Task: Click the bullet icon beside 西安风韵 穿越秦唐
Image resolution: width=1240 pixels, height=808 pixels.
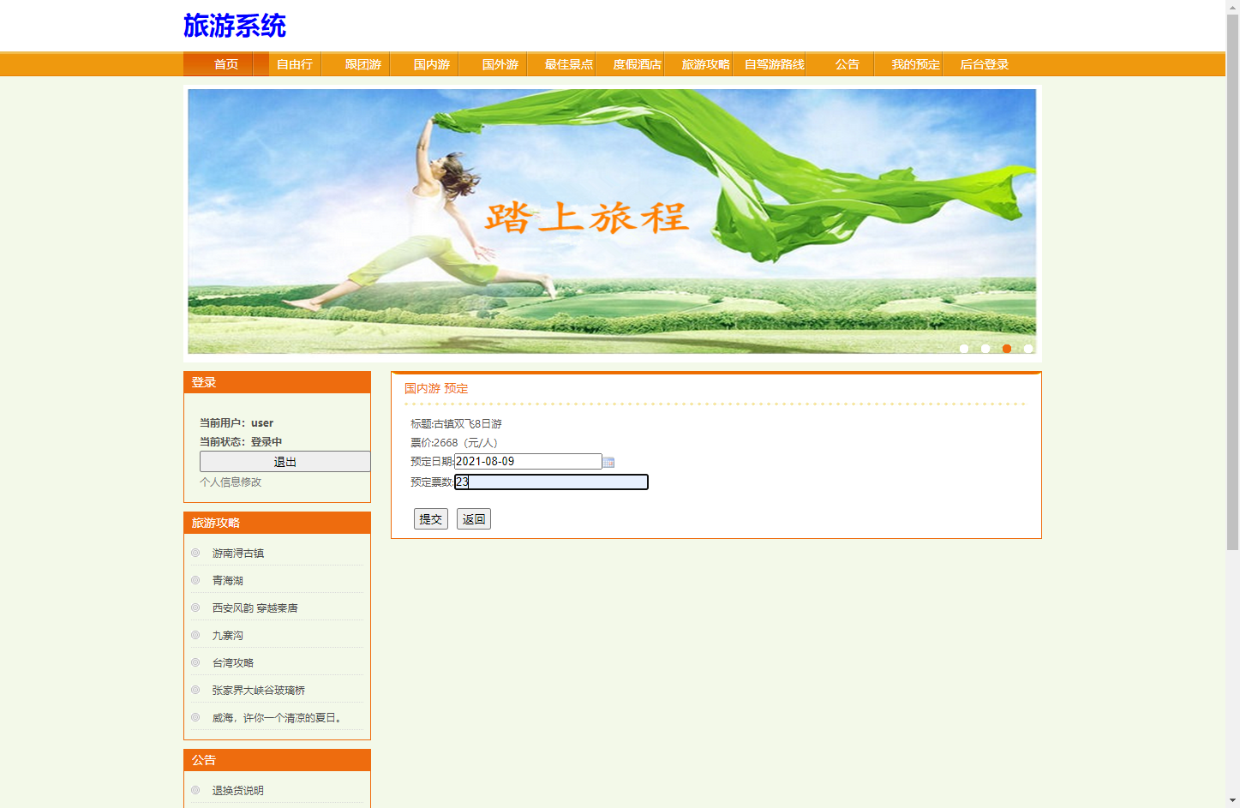Action: point(195,607)
